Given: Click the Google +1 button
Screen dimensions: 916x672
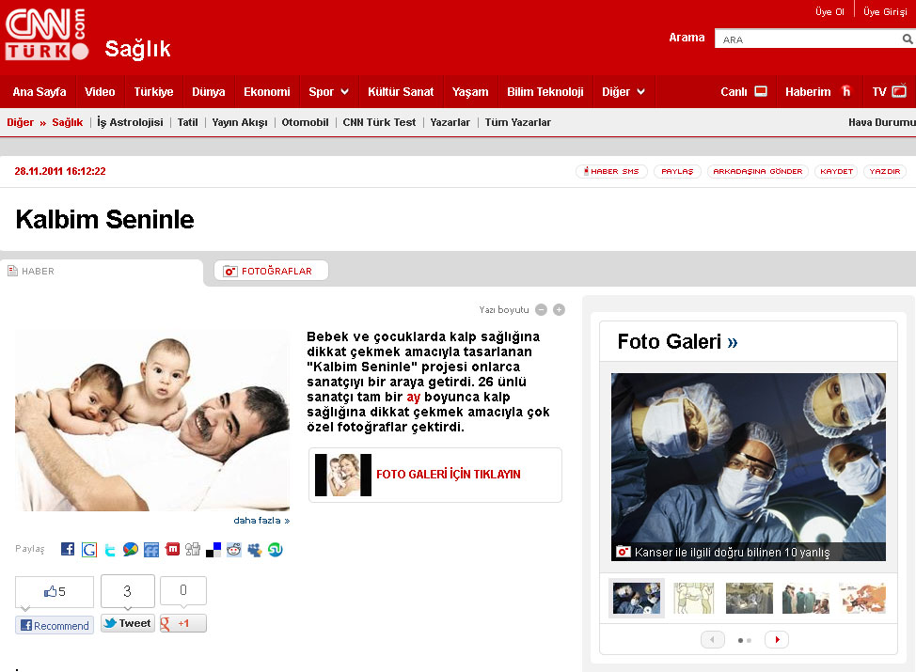Looking at the screenshot, I should [182, 623].
